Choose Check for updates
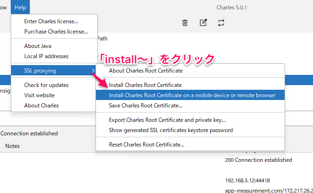 coord(54,85)
